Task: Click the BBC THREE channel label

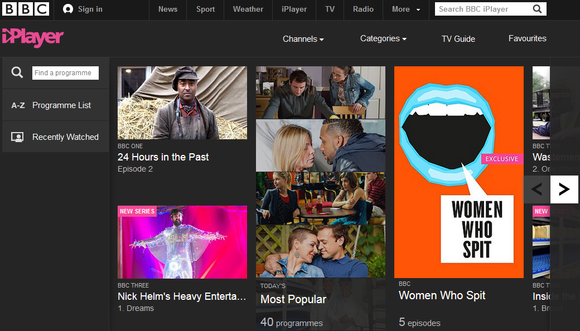Action: tap(133, 285)
